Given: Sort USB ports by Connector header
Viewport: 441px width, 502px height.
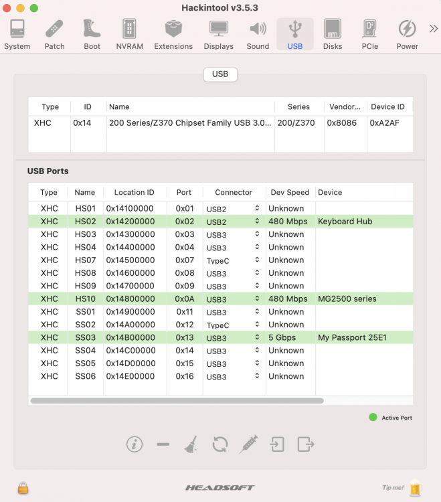Looking at the screenshot, I should pyautogui.click(x=234, y=192).
